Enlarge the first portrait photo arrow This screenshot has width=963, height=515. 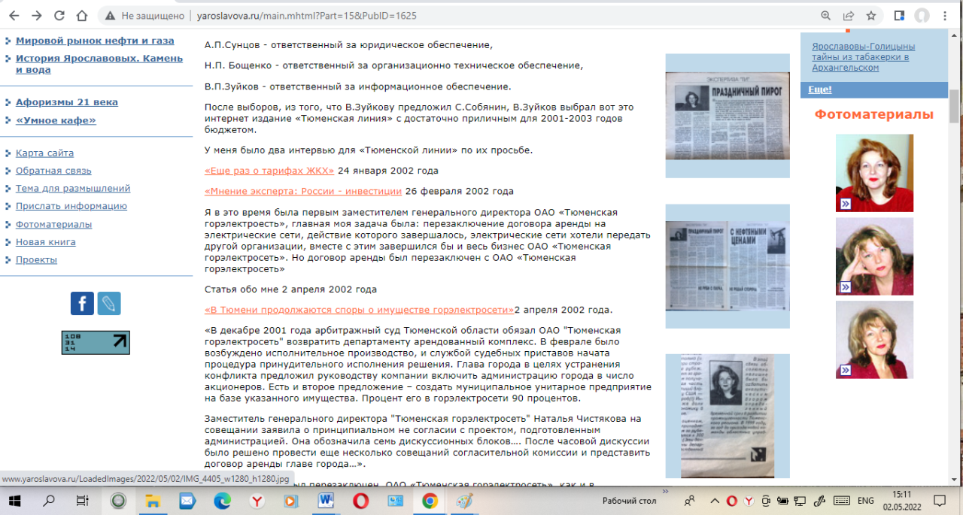click(846, 204)
